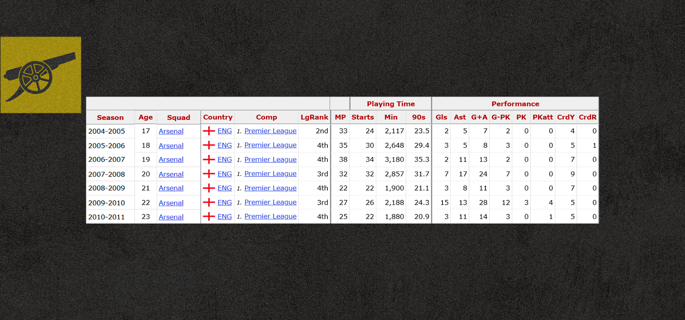Viewport: 685px width, 320px height.
Task: Click the ENG link in 2009-2010 row
Action: [225, 202]
